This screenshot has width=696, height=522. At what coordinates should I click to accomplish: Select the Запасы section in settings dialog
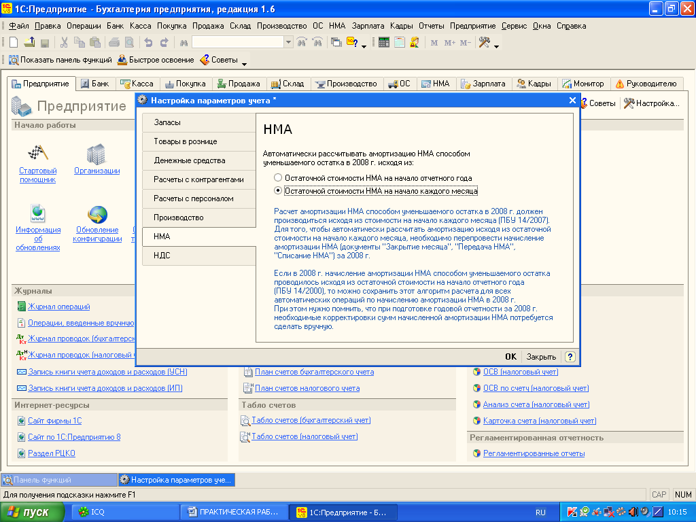pyautogui.click(x=199, y=122)
